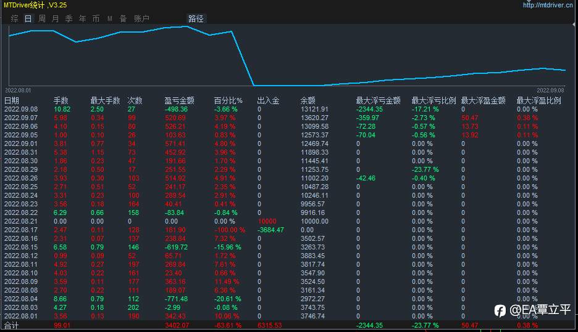The height and width of the screenshot is (332, 578).
Task: Open the 季 quarterly tab
Action: [69, 18]
